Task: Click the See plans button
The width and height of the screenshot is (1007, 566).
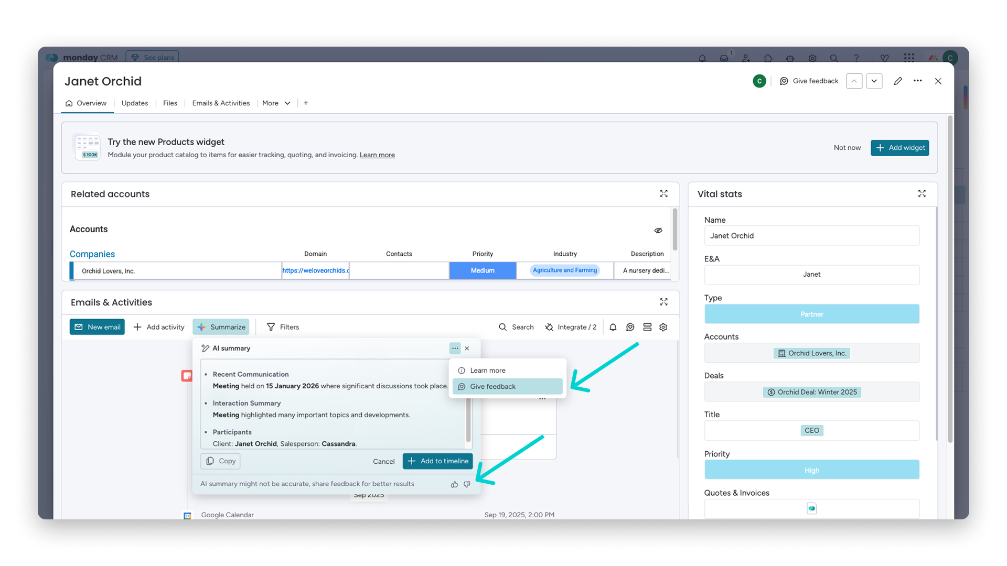Action: click(153, 57)
